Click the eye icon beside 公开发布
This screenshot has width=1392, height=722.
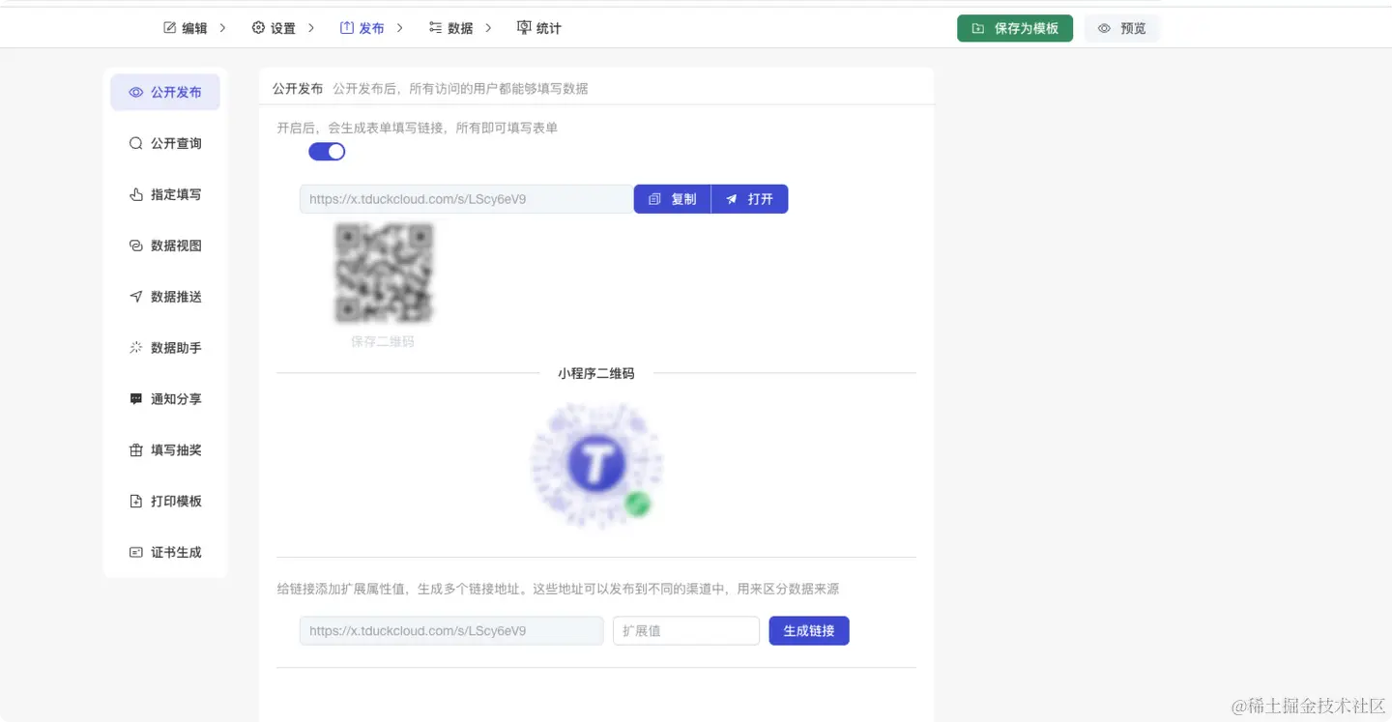(x=136, y=93)
